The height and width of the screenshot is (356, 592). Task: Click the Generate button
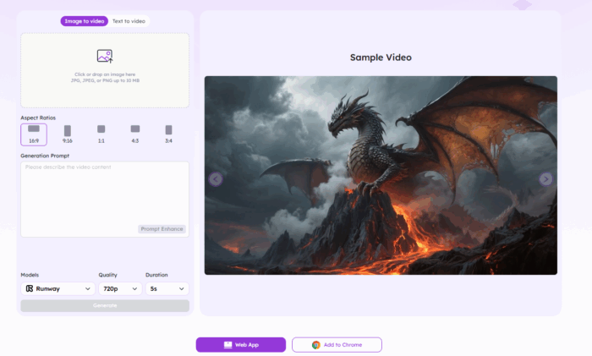pyautogui.click(x=105, y=306)
